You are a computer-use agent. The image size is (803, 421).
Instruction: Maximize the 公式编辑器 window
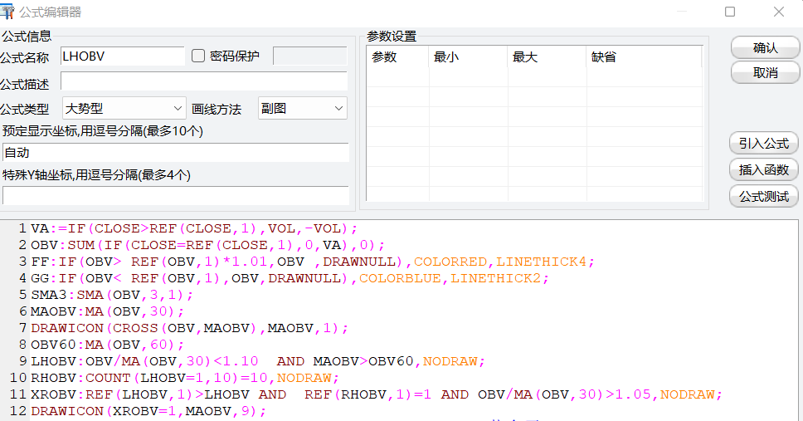point(730,12)
